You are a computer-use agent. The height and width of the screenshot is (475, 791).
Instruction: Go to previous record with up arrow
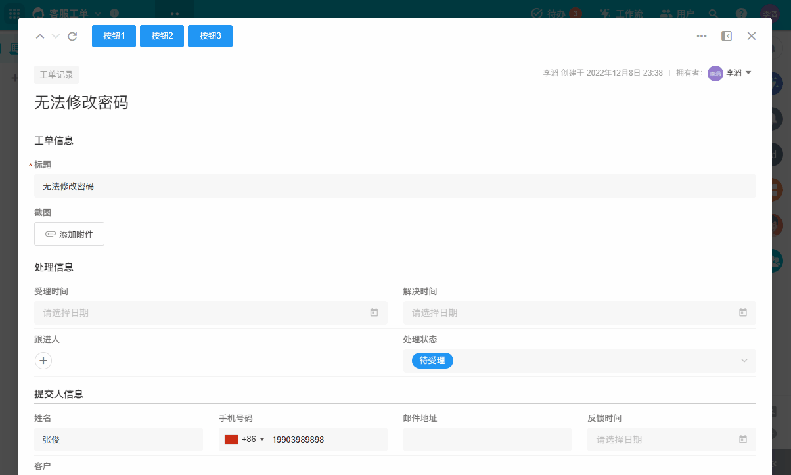click(40, 36)
